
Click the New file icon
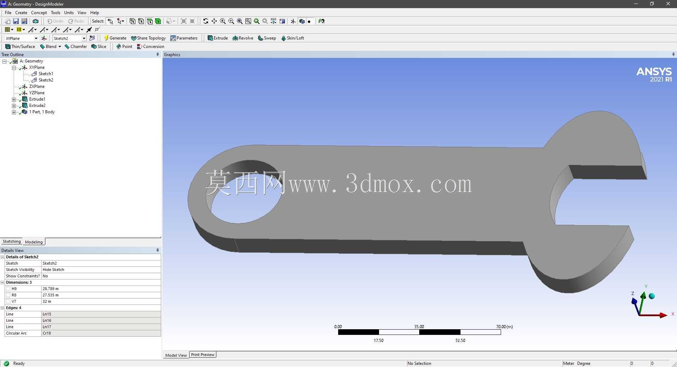(7, 21)
